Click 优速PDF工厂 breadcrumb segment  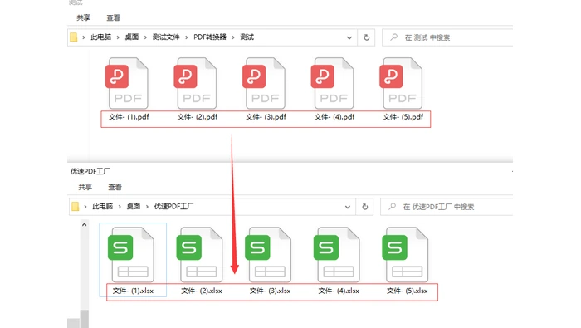173,207
